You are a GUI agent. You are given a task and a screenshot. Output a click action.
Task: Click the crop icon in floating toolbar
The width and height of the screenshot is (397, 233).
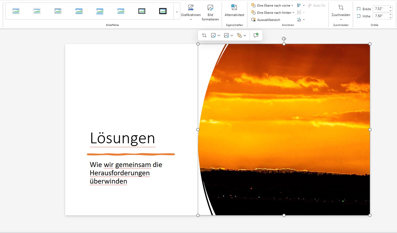tap(204, 35)
